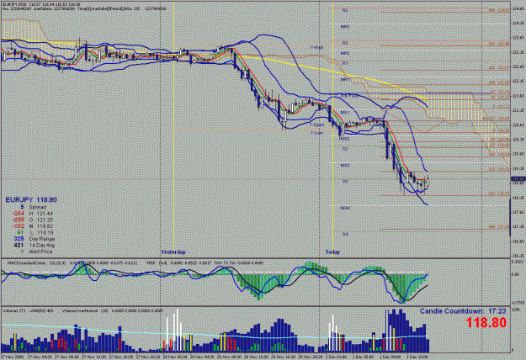Click the latest candle on the chart
Screen dimensions: 526x360
click(428, 182)
